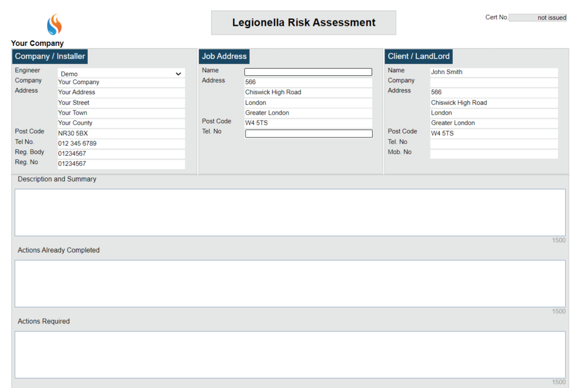Select the client Name field showing John Smith
The width and height of the screenshot is (577, 388).
pos(493,72)
